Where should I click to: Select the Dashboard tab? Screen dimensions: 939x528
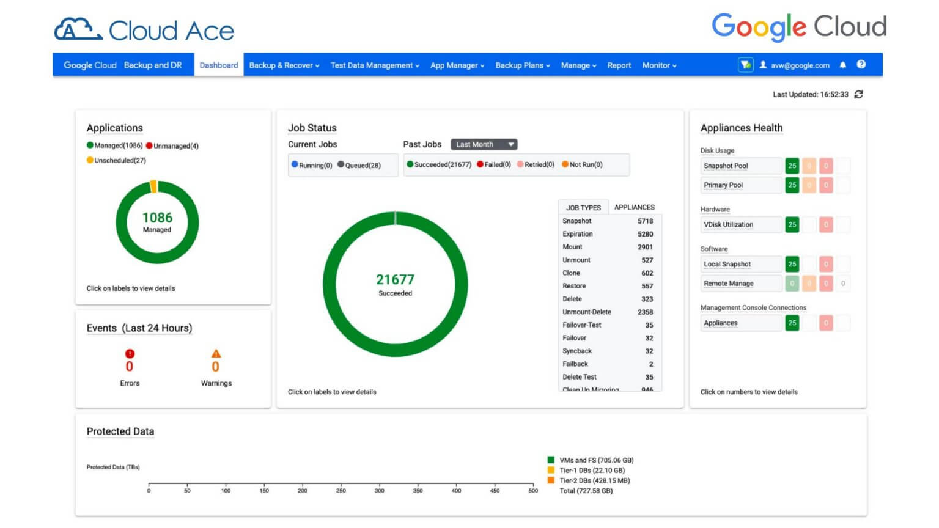click(x=218, y=65)
